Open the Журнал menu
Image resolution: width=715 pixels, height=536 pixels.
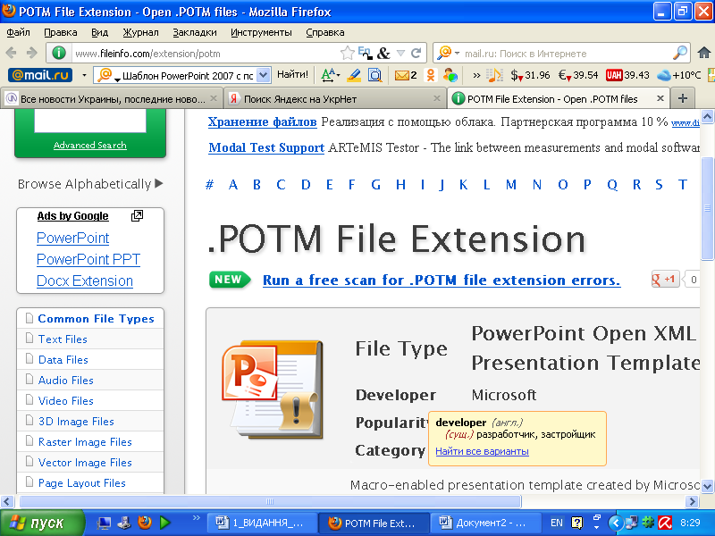pos(140,32)
